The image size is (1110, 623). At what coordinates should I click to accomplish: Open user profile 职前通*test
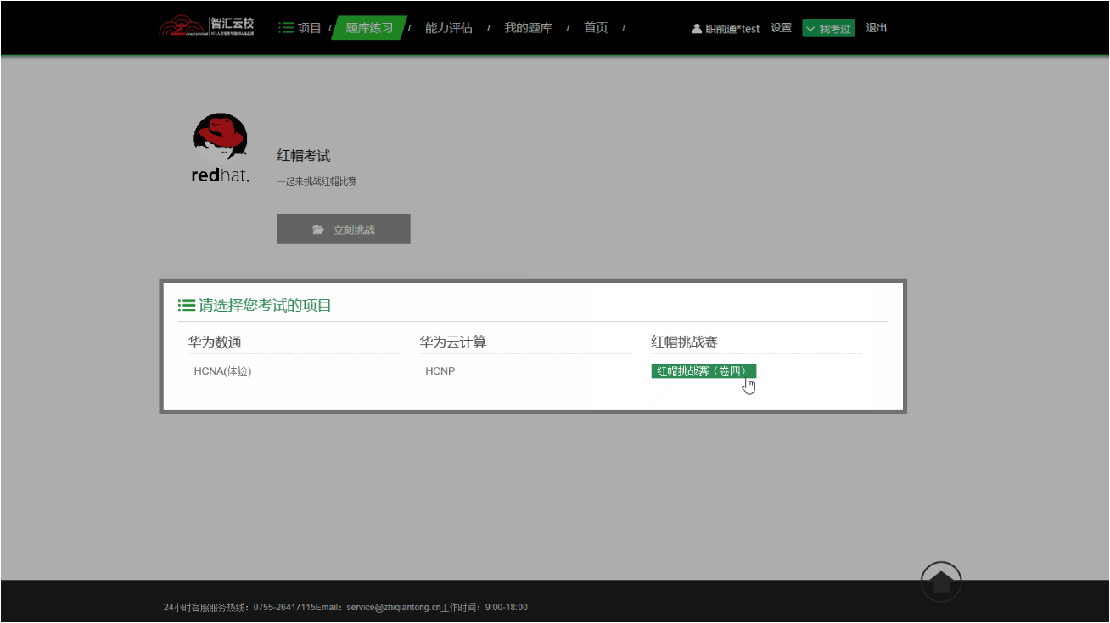pos(726,29)
